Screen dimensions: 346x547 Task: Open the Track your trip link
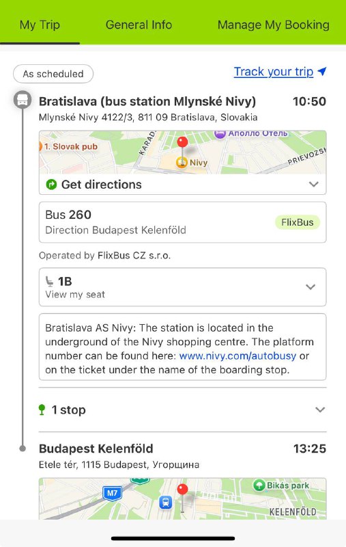(x=273, y=72)
